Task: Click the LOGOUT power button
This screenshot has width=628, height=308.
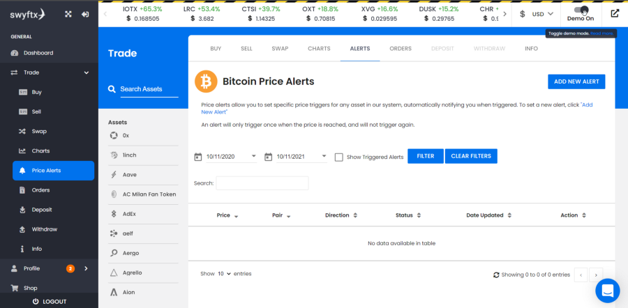Action: (49, 302)
